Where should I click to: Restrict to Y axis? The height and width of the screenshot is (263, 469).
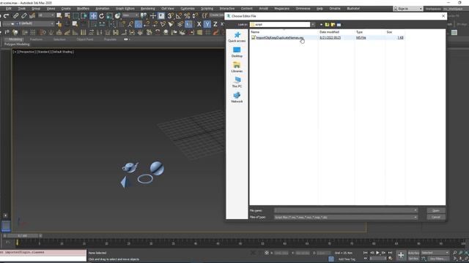coord(207,24)
